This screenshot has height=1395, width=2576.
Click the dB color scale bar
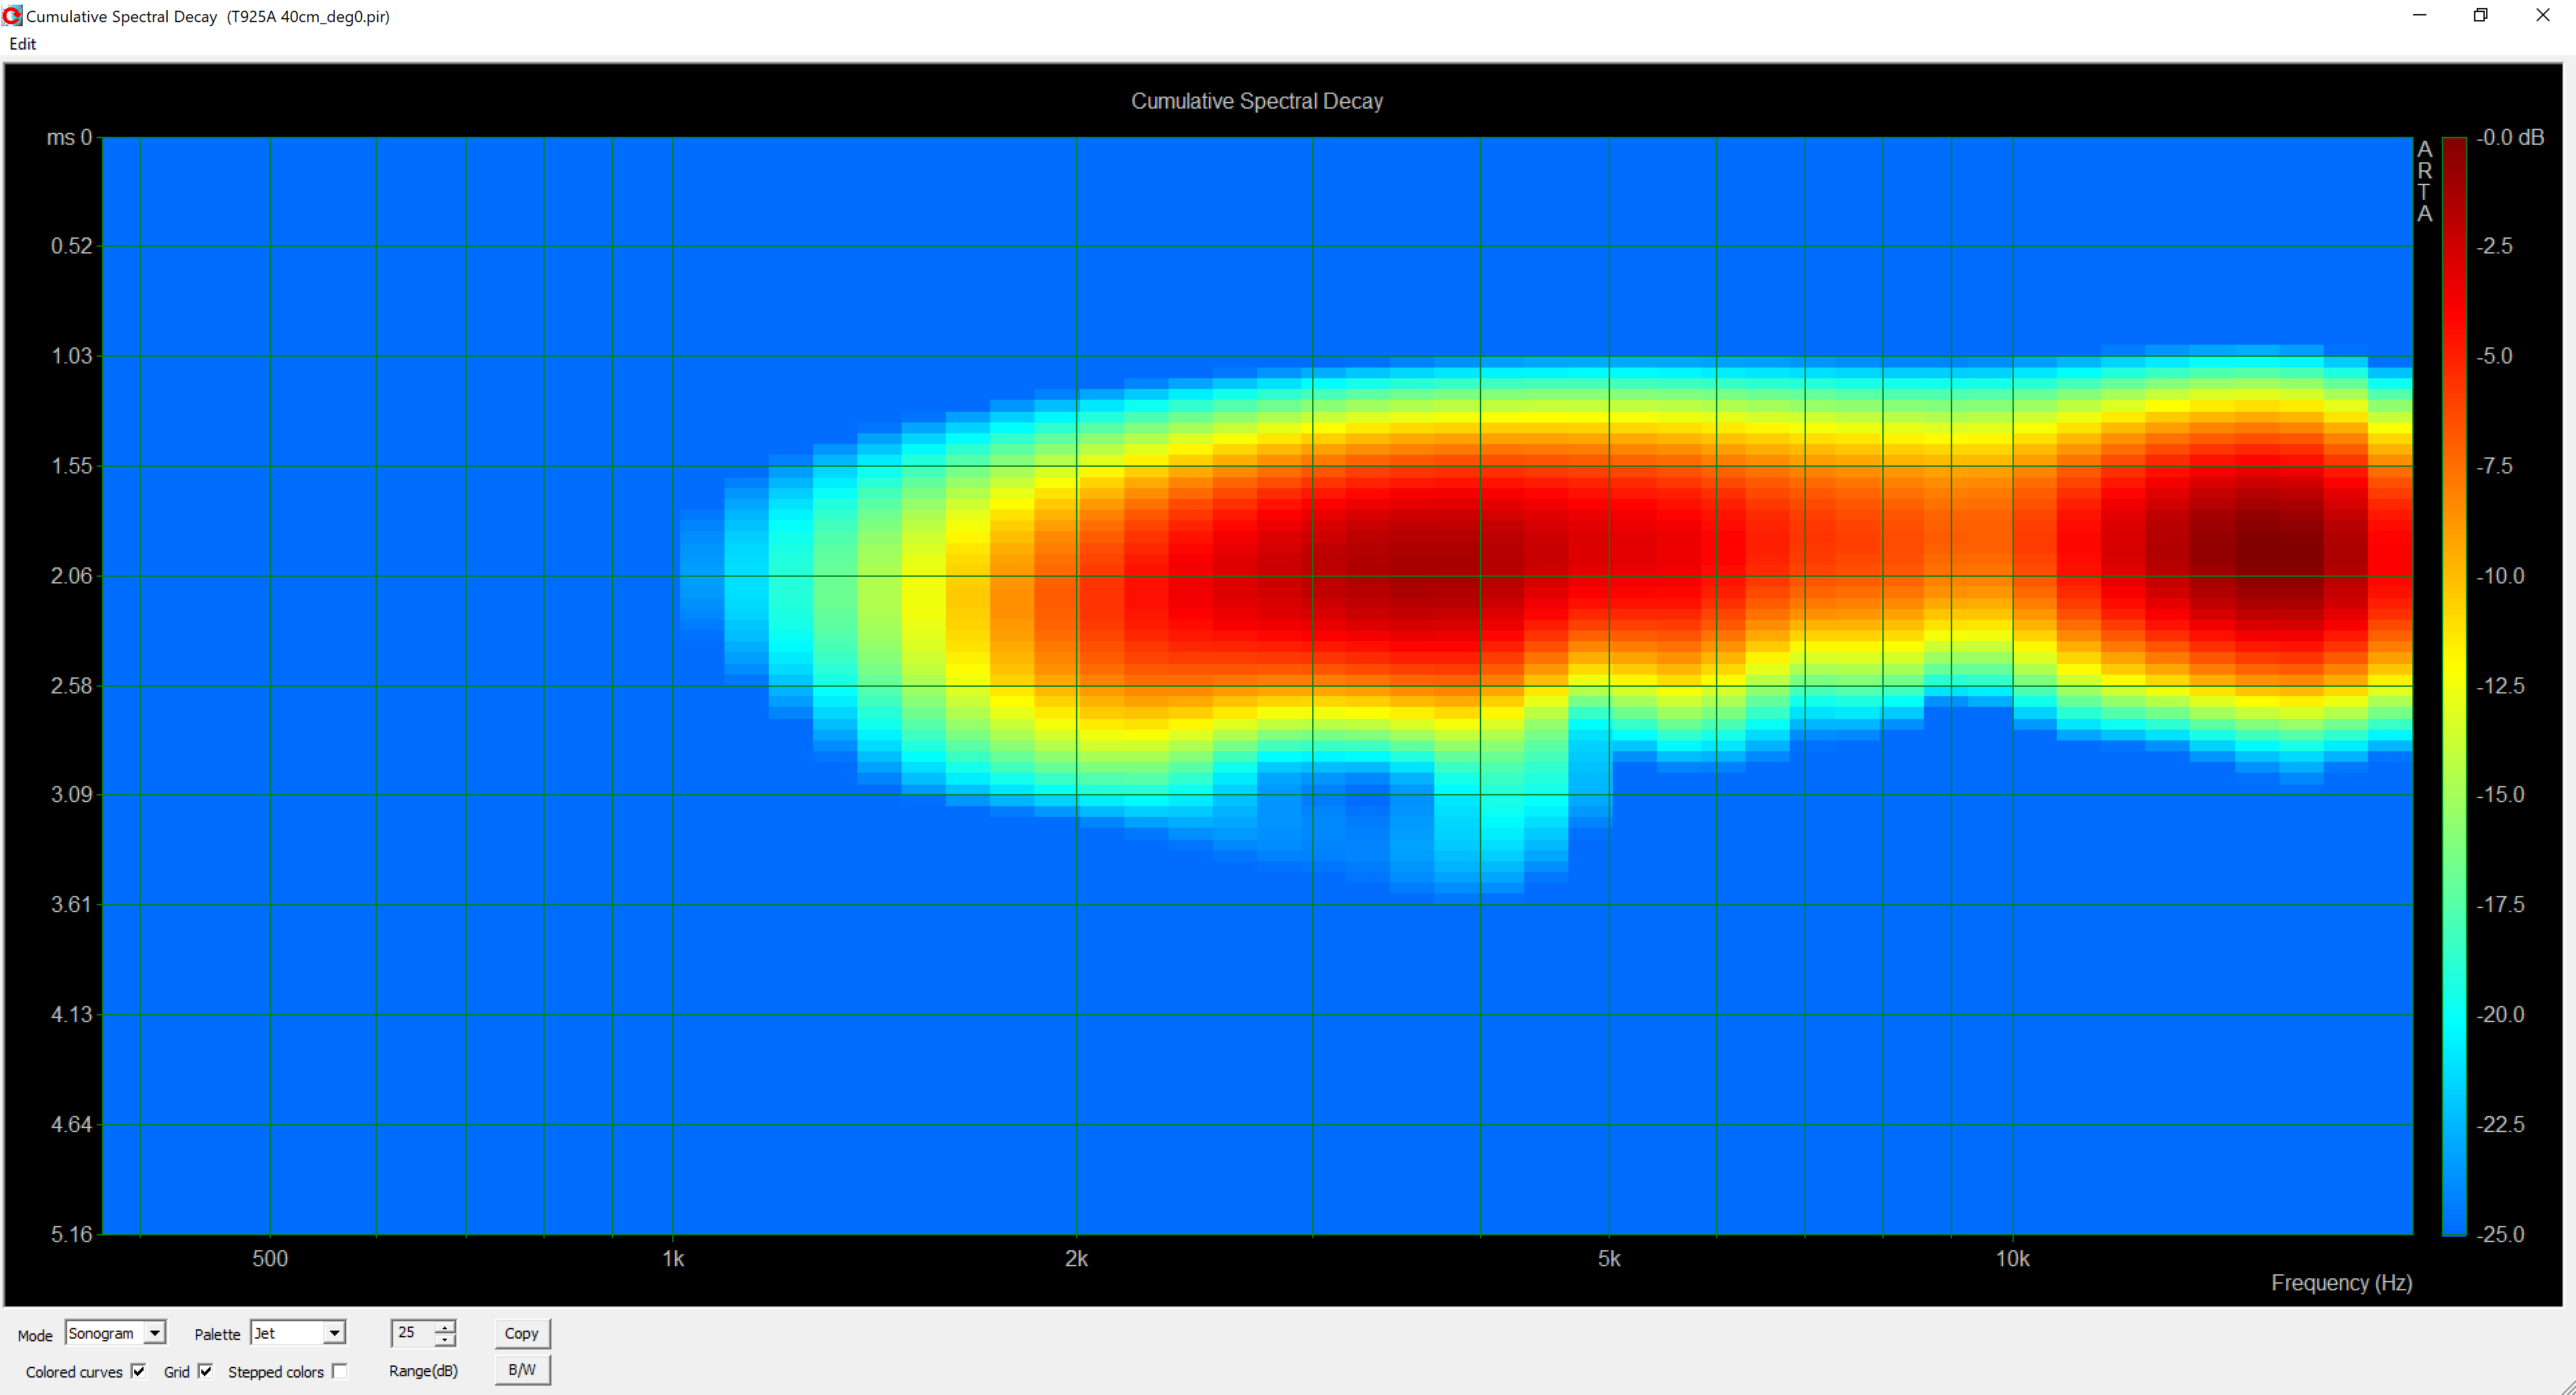2454,686
